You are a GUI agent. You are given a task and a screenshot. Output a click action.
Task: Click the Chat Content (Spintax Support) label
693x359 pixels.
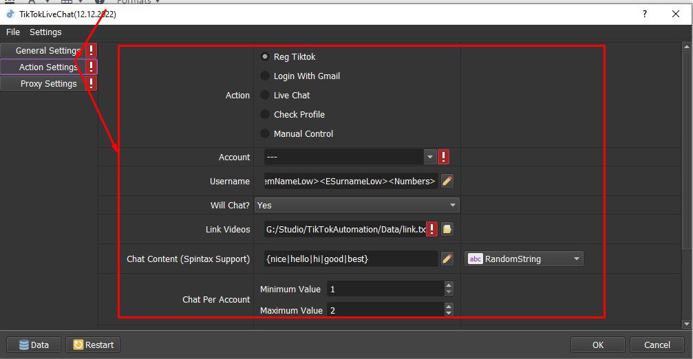click(189, 259)
